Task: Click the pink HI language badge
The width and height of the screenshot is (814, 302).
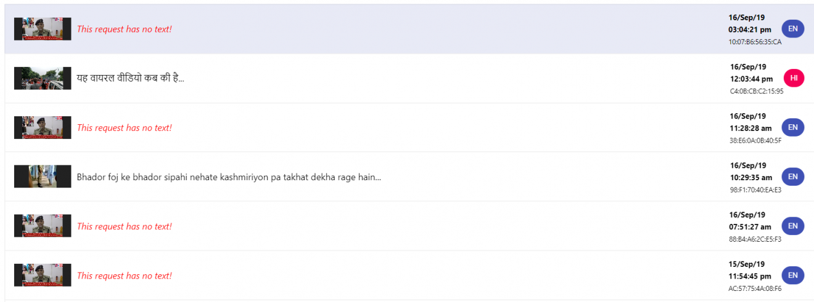Action: pyautogui.click(x=794, y=78)
